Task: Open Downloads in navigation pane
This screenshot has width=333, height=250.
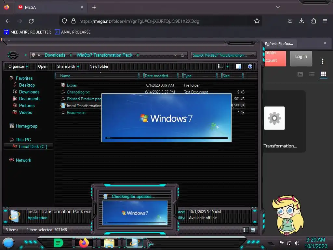Action: pos(29,92)
